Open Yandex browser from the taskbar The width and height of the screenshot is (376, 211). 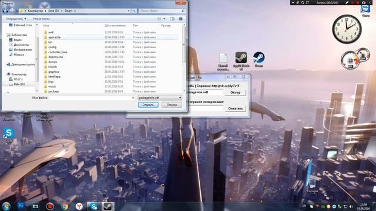tap(79, 206)
